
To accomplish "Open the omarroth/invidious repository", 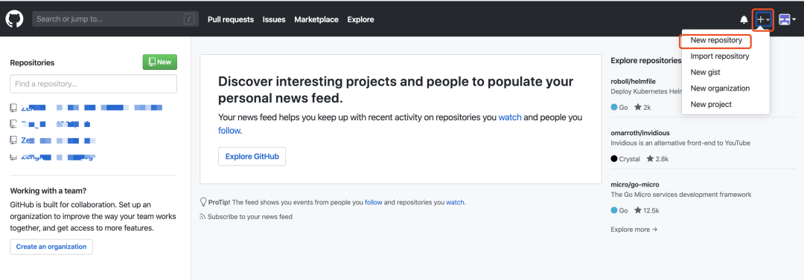I will 640,133.
